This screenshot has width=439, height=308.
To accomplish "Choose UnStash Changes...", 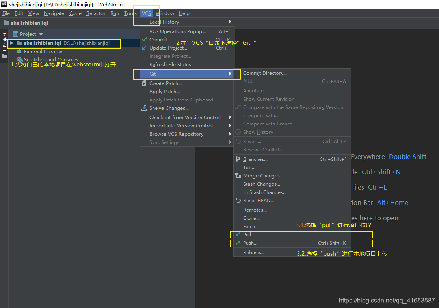I will point(292,192).
